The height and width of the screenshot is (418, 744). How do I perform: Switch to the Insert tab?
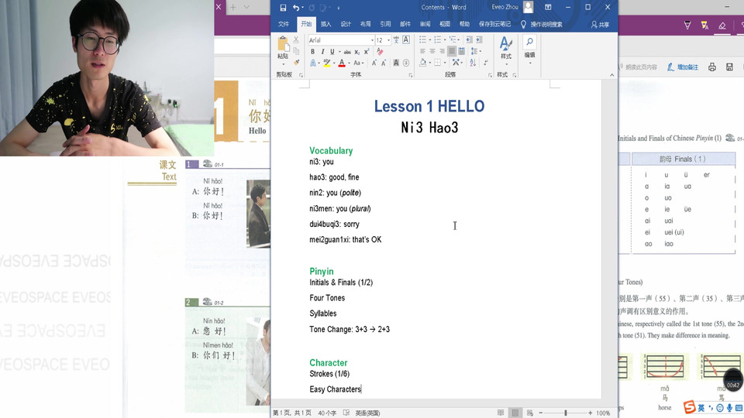[326, 24]
